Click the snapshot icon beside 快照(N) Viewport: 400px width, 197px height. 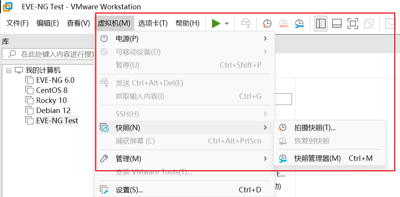coord(104,127)
